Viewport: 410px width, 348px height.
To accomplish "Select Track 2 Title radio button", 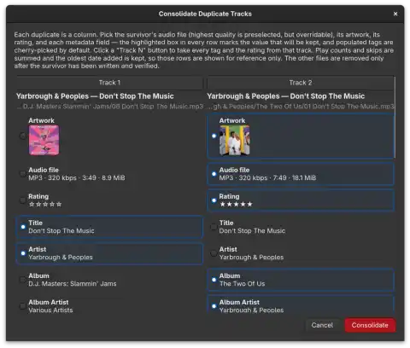I will [x=214, y=227].
